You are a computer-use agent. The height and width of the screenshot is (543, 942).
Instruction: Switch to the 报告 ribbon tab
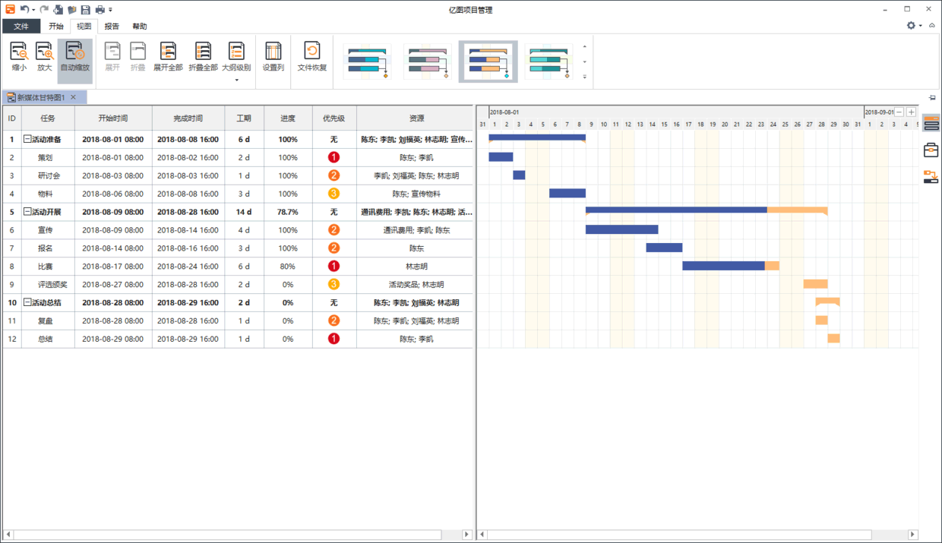pyautogui.click(x=112, y=27)
